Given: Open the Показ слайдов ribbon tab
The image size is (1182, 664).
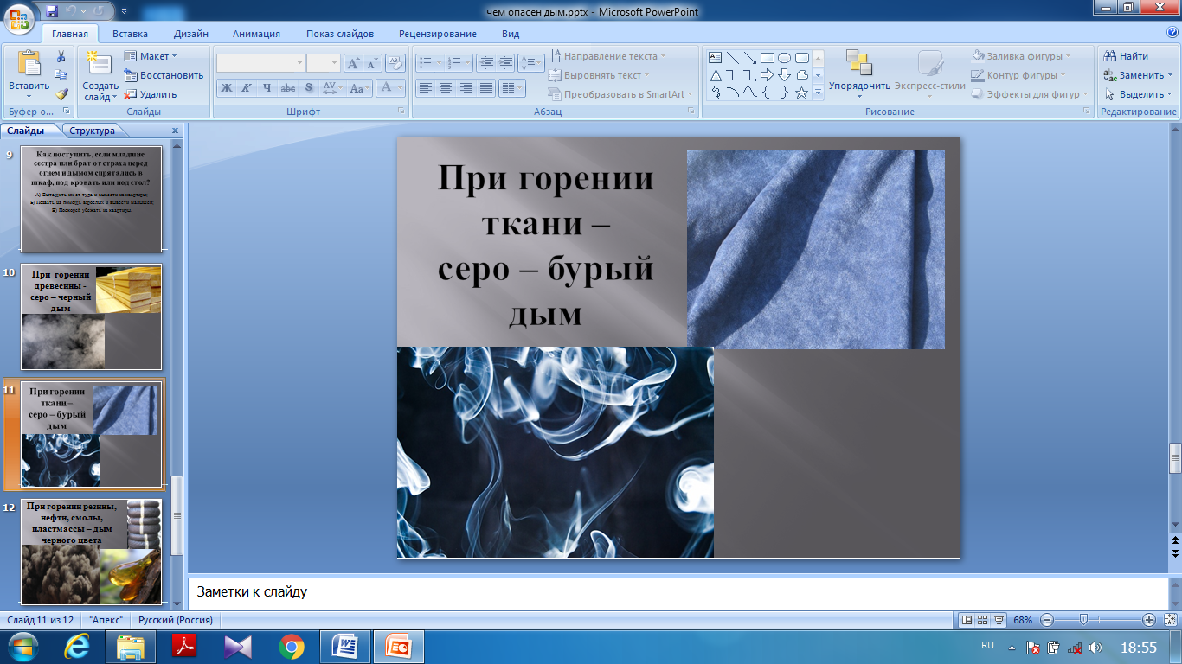Looking at the screenshot, I should (340, 34).
